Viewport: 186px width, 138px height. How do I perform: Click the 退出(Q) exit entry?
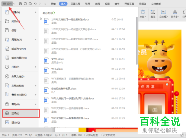20,122
